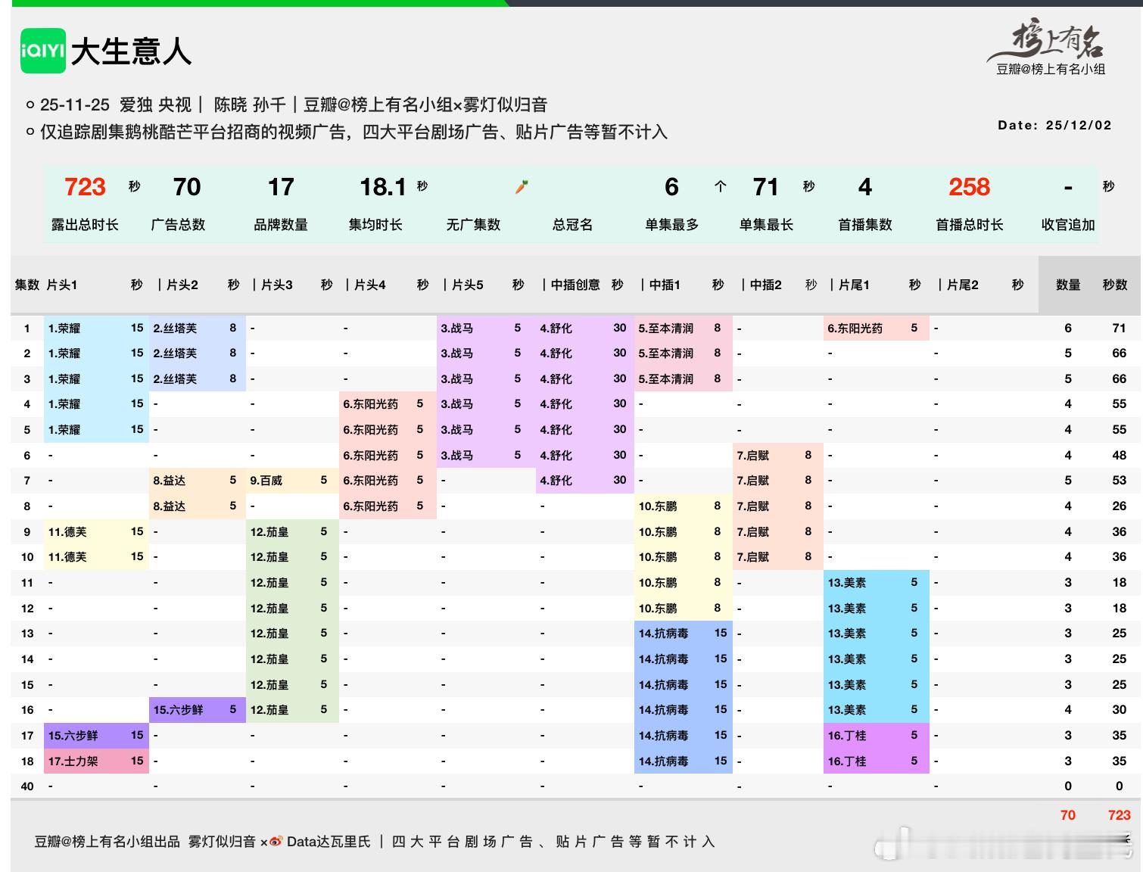Click the red 70 total below the 数量 column

point(1068,815)
